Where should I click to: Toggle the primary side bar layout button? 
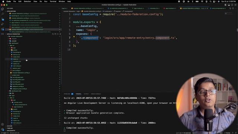[226, 5]
